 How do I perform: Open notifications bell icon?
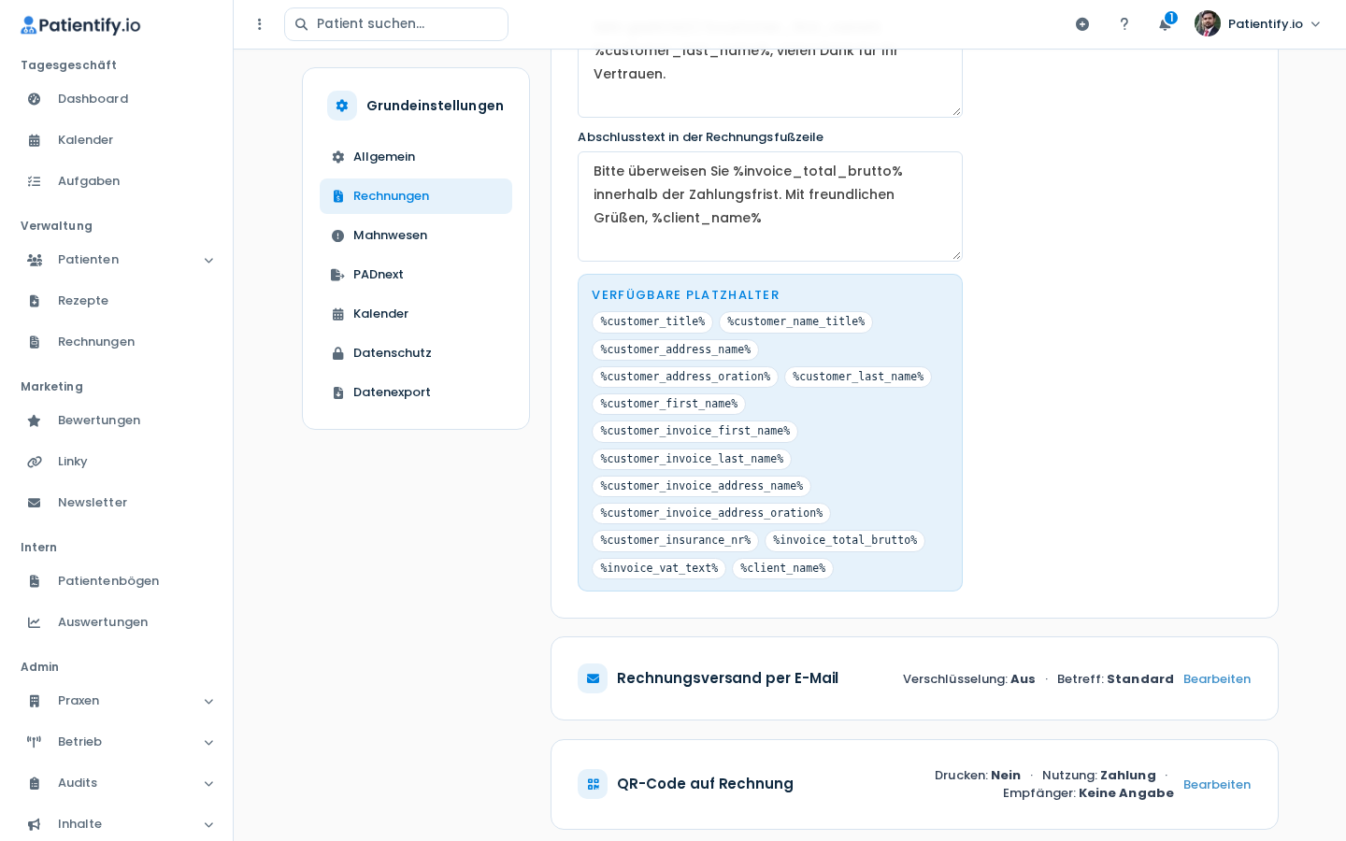[x=1165, y=24]
